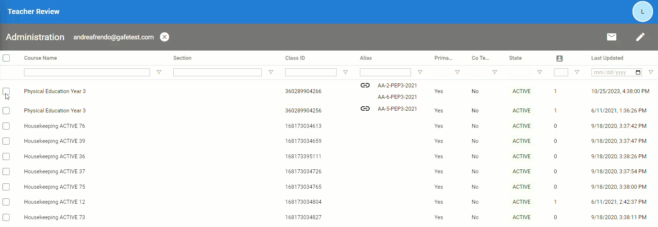Screen dimensions: 658x227
Task: Select the Housekeeping ACTIVE 12 checkbox
Action: tap(6, 202)
